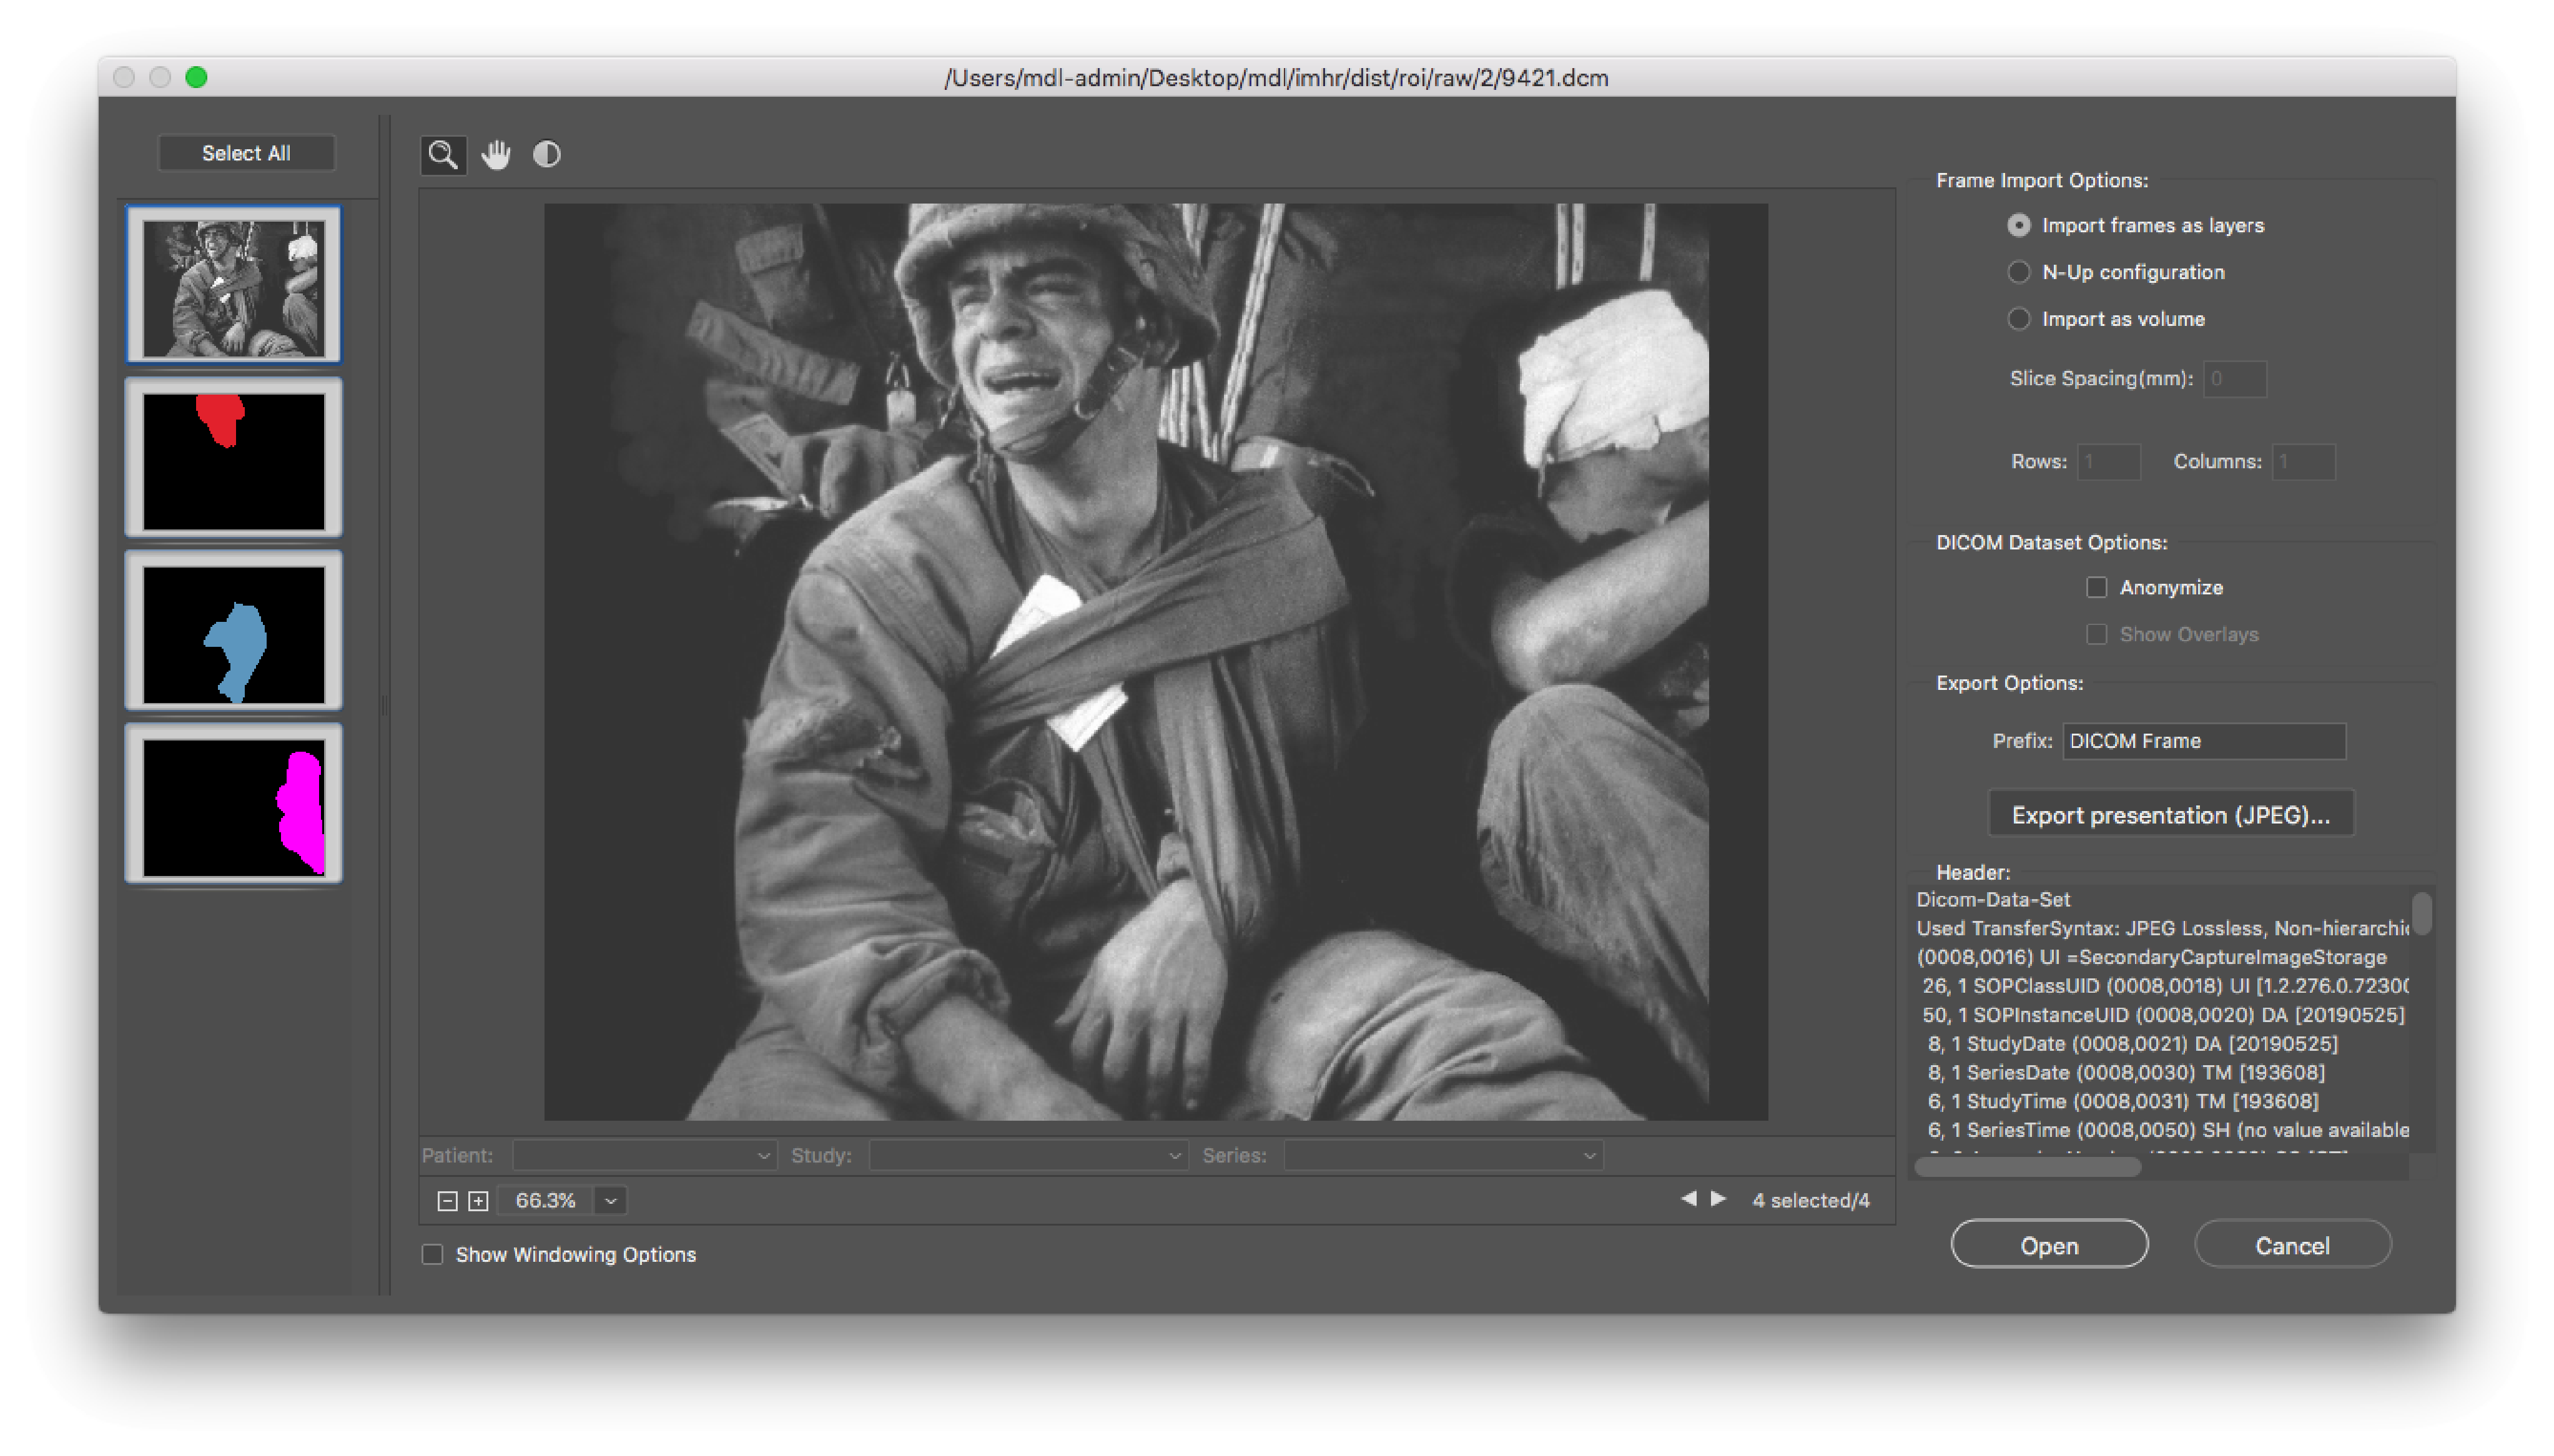2554x1456 pixels.
Task: Click the zoom percentage value 66.3%
Action: tap(545, 1201)
